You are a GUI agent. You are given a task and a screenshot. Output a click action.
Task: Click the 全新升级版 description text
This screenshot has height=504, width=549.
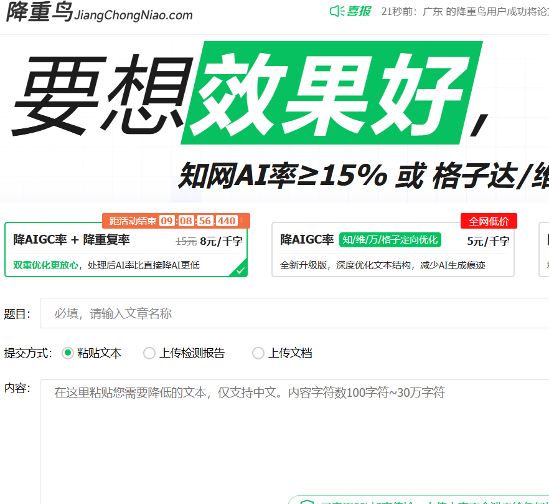tap(383, 265)
